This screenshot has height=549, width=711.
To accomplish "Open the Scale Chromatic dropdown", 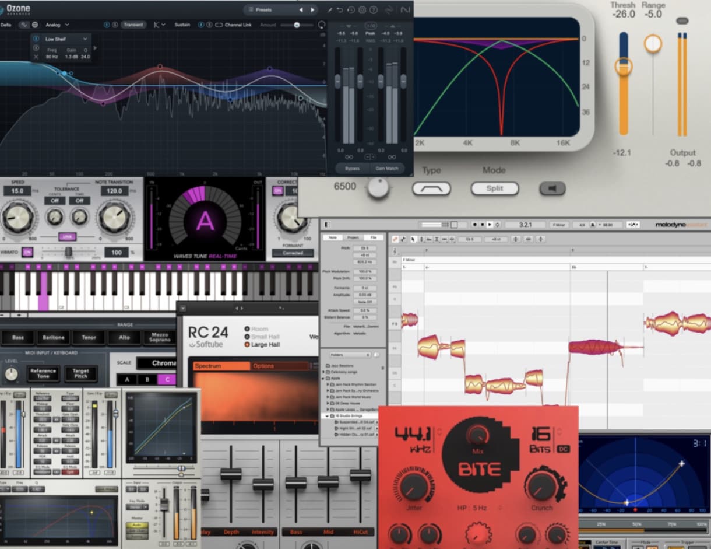I will 156,363.
